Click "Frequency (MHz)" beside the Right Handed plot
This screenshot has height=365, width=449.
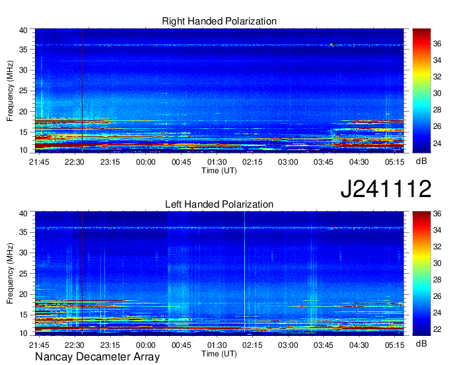(x=11, y=91)
